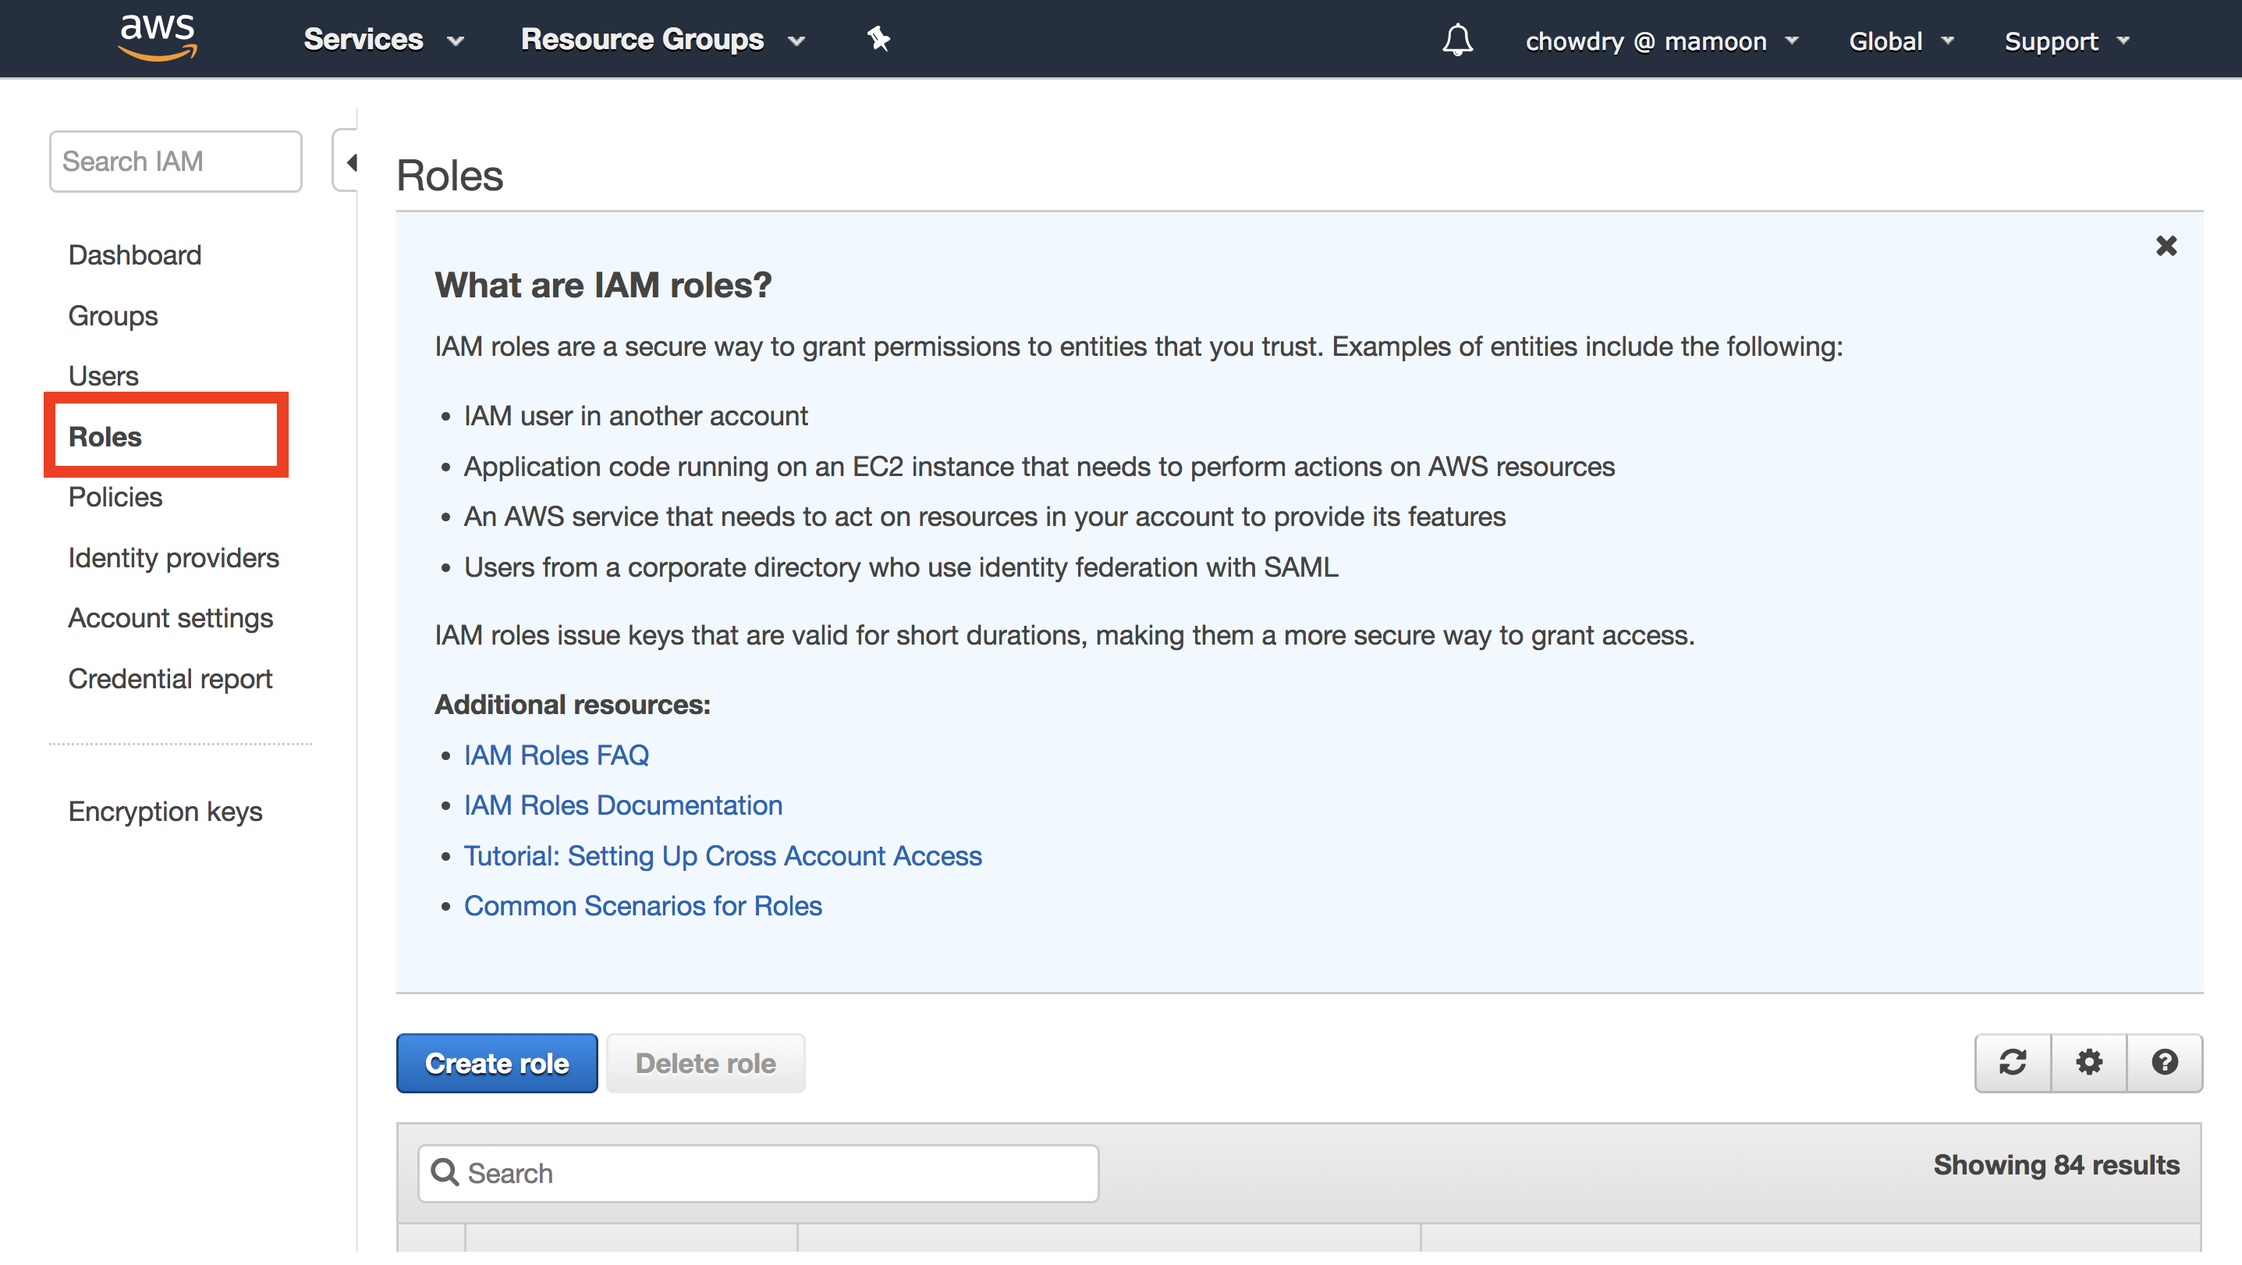Open Identity providers page

[x=174, y=558]
